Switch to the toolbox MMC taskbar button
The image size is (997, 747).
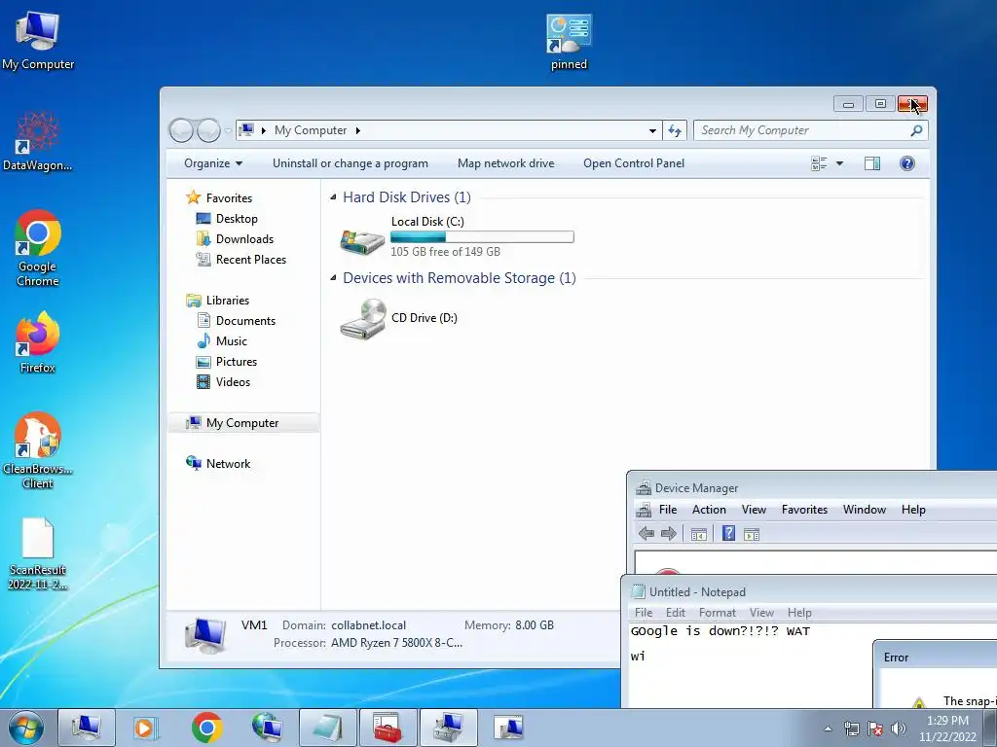pos(388,728)
